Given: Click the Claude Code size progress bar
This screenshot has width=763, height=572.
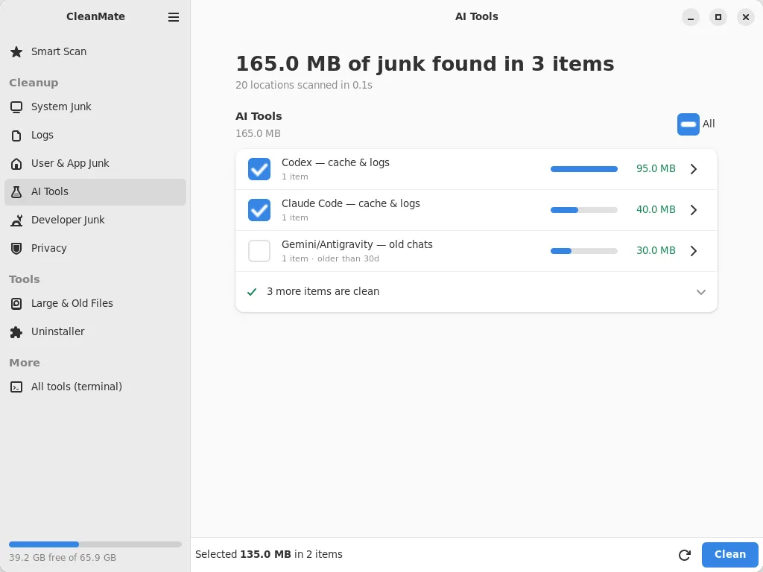Looking at the screenshot, I should point(584,209).
